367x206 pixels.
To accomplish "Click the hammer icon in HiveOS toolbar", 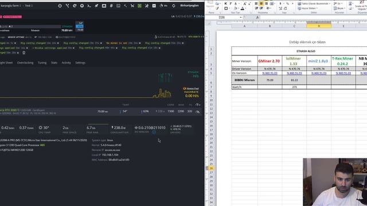I will [126, 6].
